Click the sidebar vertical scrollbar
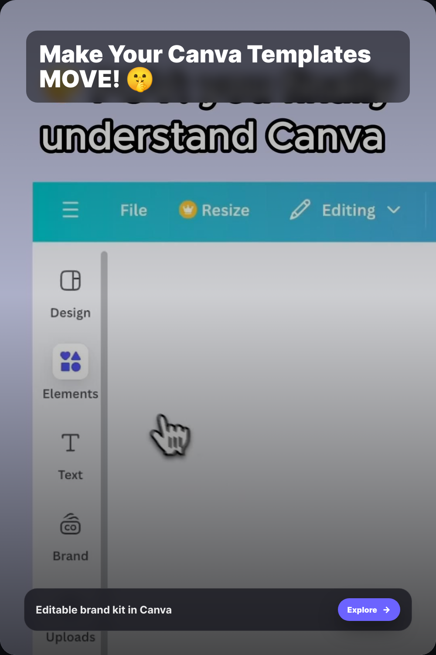The width and height of the screenshot is (436, 655). tap(104, 393)
